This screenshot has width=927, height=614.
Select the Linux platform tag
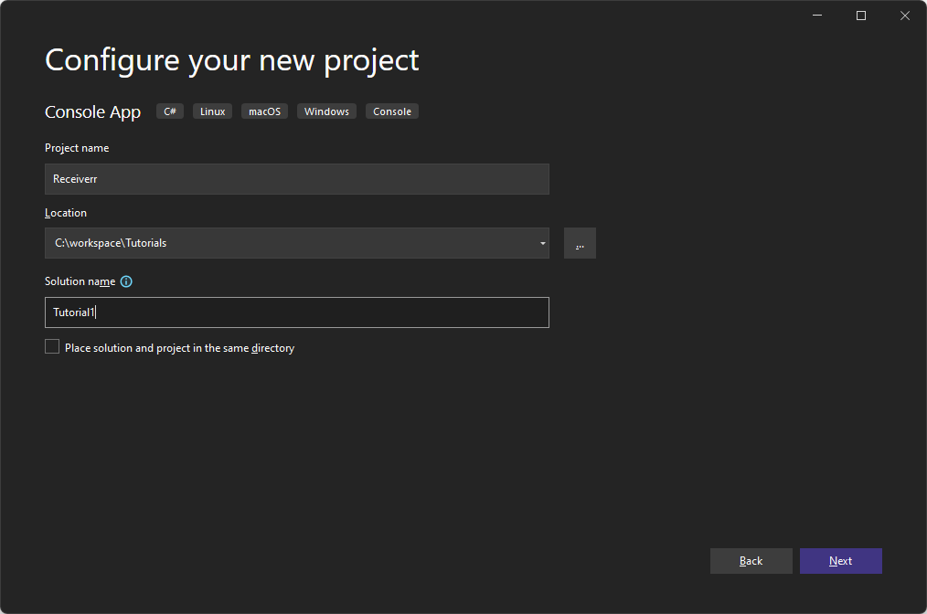[212, 111]
